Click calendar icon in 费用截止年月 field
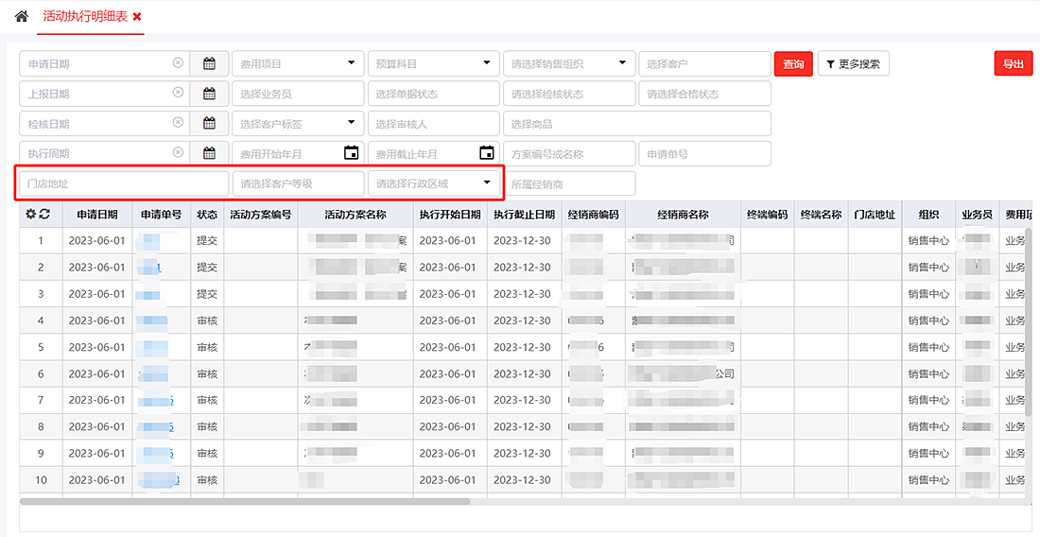This screenshot has height=537, width=1040. (x=486, y=153)
